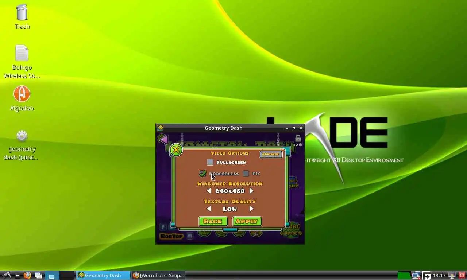Click the Back button
The width and height of the screenshot is (467, 280).
213,221
